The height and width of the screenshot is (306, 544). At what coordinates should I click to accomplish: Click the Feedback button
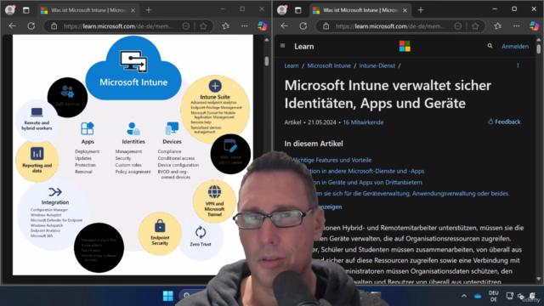(x=504, y=122)
